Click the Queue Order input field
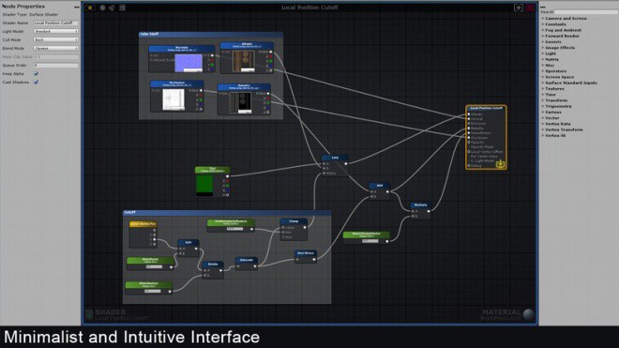Image resolution: width=619 pixels, height=348 pixels. point(55,65)
